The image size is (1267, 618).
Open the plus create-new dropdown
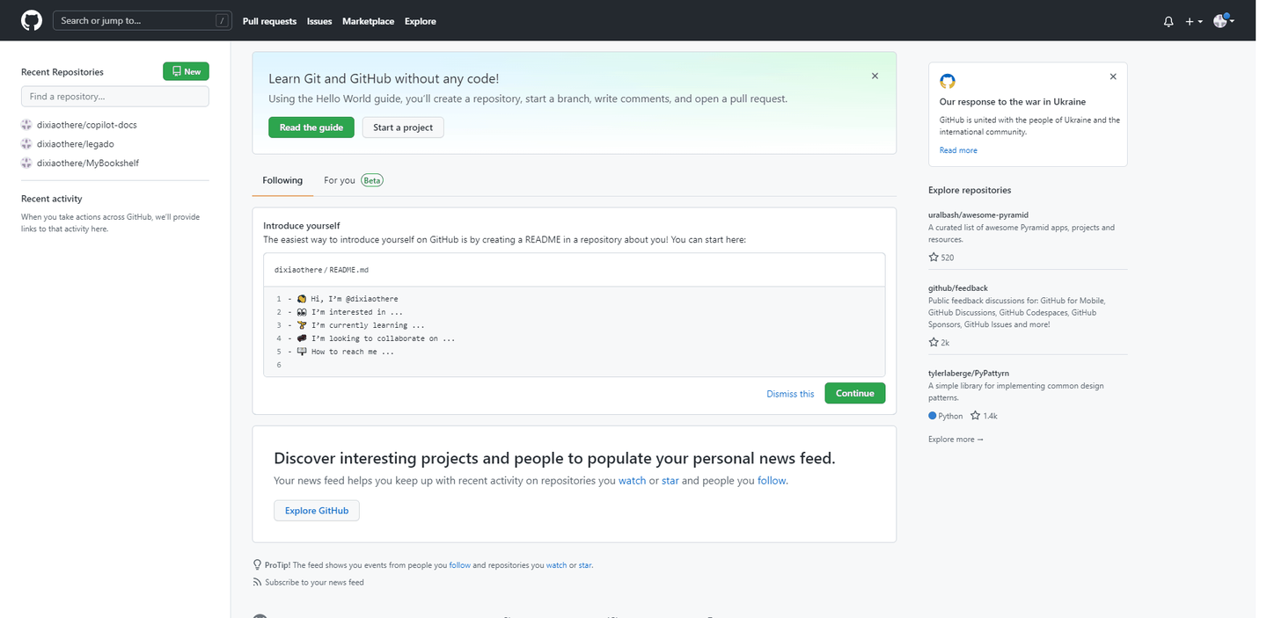(x=1193, y=21)
